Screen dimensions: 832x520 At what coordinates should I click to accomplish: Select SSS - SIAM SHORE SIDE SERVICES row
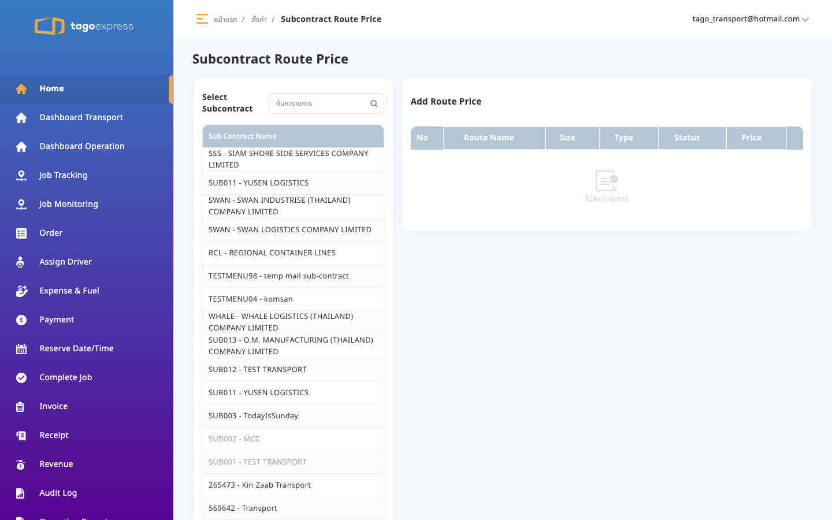[293, 159]
